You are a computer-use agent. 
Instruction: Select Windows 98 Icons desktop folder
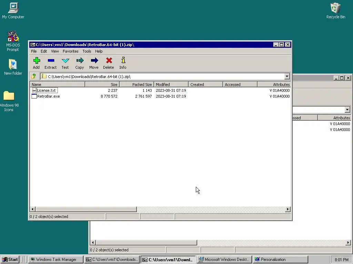tap(9, 101)
